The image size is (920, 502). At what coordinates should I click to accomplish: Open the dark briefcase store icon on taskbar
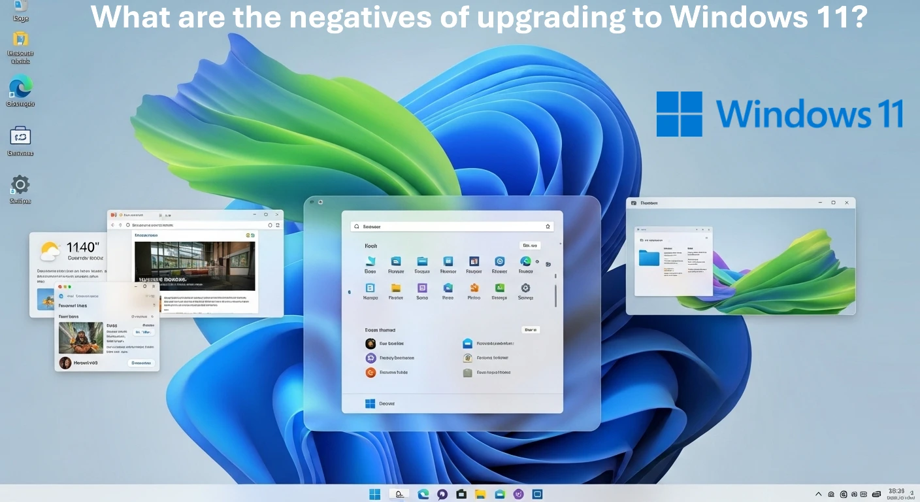tap(461, 494)
